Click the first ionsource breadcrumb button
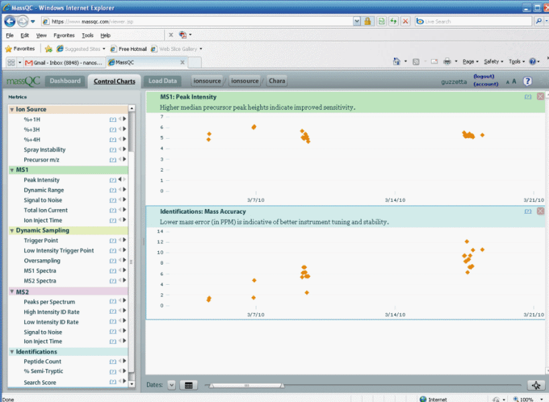 click(x=207, y=81)
